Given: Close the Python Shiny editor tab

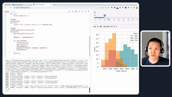Looking at the screenshot, I should point(51,5).
